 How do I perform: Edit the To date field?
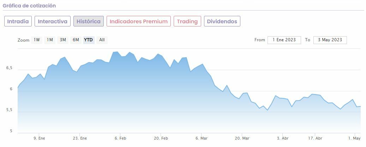[330, 40]
